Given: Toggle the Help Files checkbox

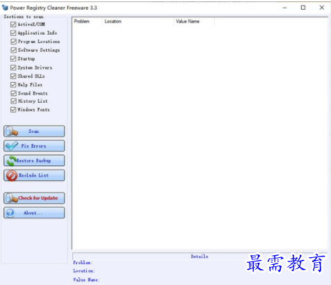Looking at the screenshot, I should point(13,85).
